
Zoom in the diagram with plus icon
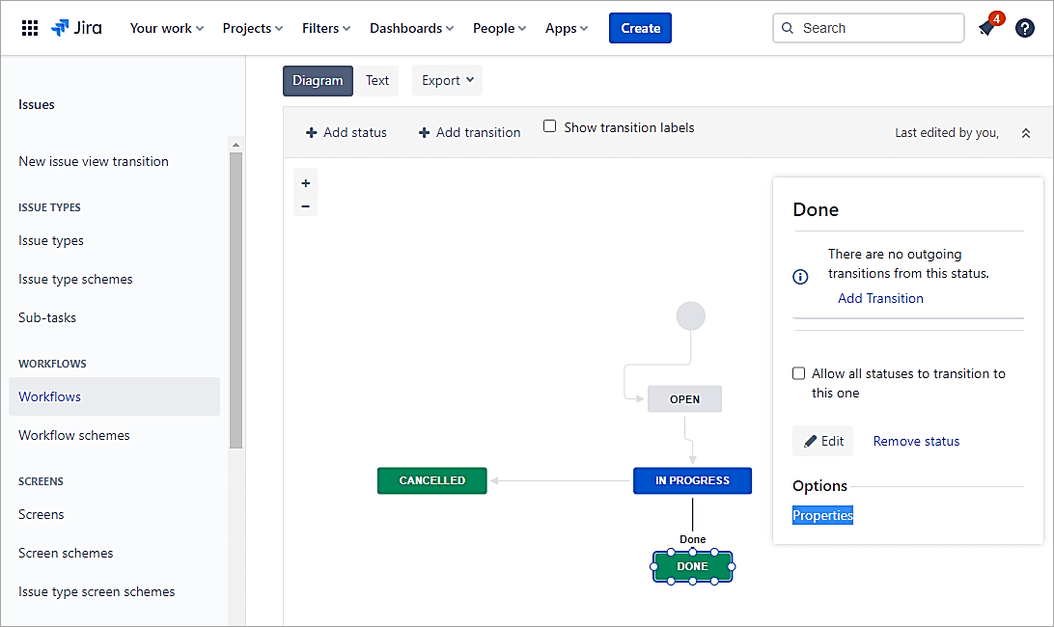pos(306,183)
